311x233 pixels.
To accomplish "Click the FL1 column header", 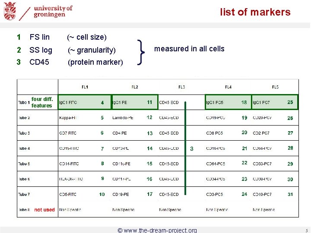I will tap(85, 87).
